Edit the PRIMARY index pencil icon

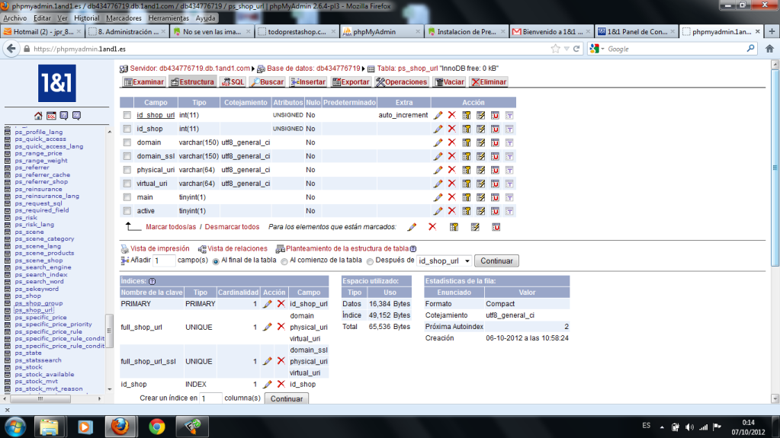click(268, 304)
